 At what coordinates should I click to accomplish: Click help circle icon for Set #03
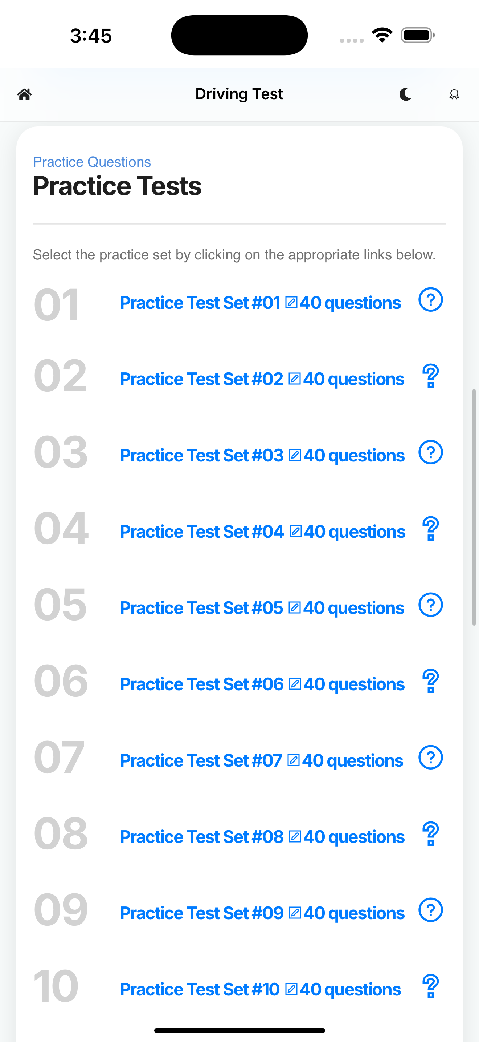(430, 452)
